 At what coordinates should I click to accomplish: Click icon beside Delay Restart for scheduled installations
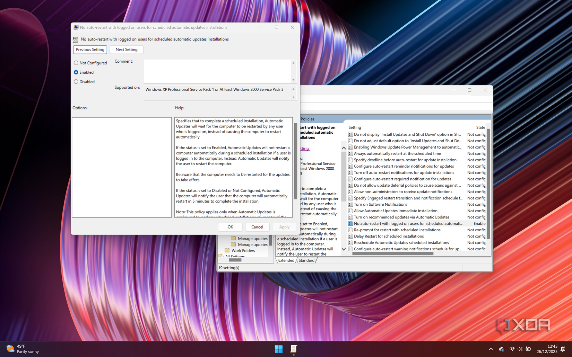coord(350,236)
